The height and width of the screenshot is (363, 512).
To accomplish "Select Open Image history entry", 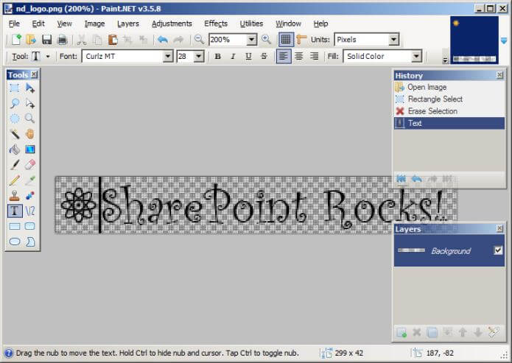I will 449,87.
